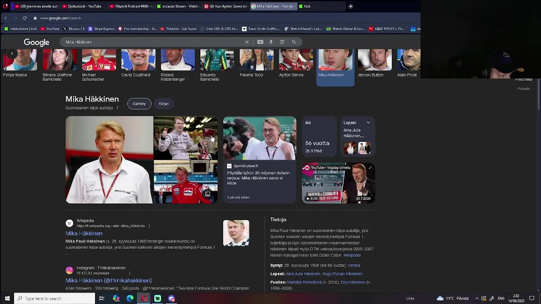
Task: Open the Wikipedia result thumbnail image
Action: click(x=236, y=233)
